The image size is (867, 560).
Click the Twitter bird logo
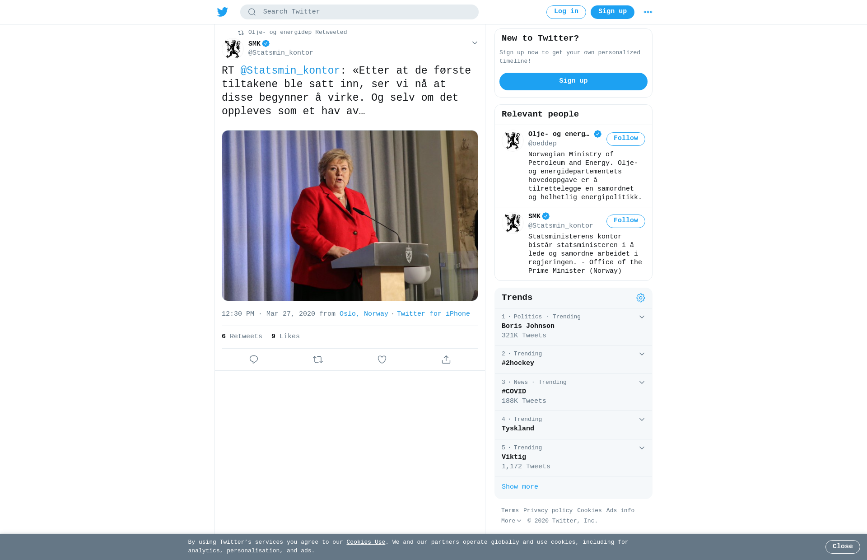(223, 12)
